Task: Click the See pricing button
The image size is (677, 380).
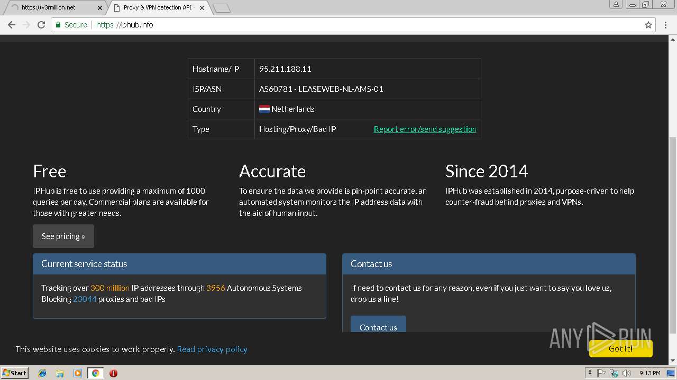Action: pyautogui.click(x=63, y=236)
